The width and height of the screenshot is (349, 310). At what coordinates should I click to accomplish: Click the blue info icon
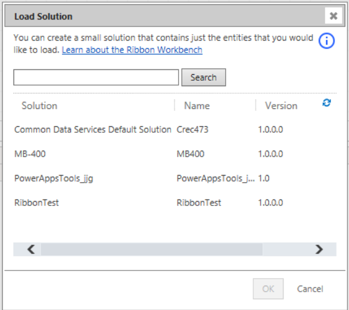pyautogui.click(x=326, y=41)
